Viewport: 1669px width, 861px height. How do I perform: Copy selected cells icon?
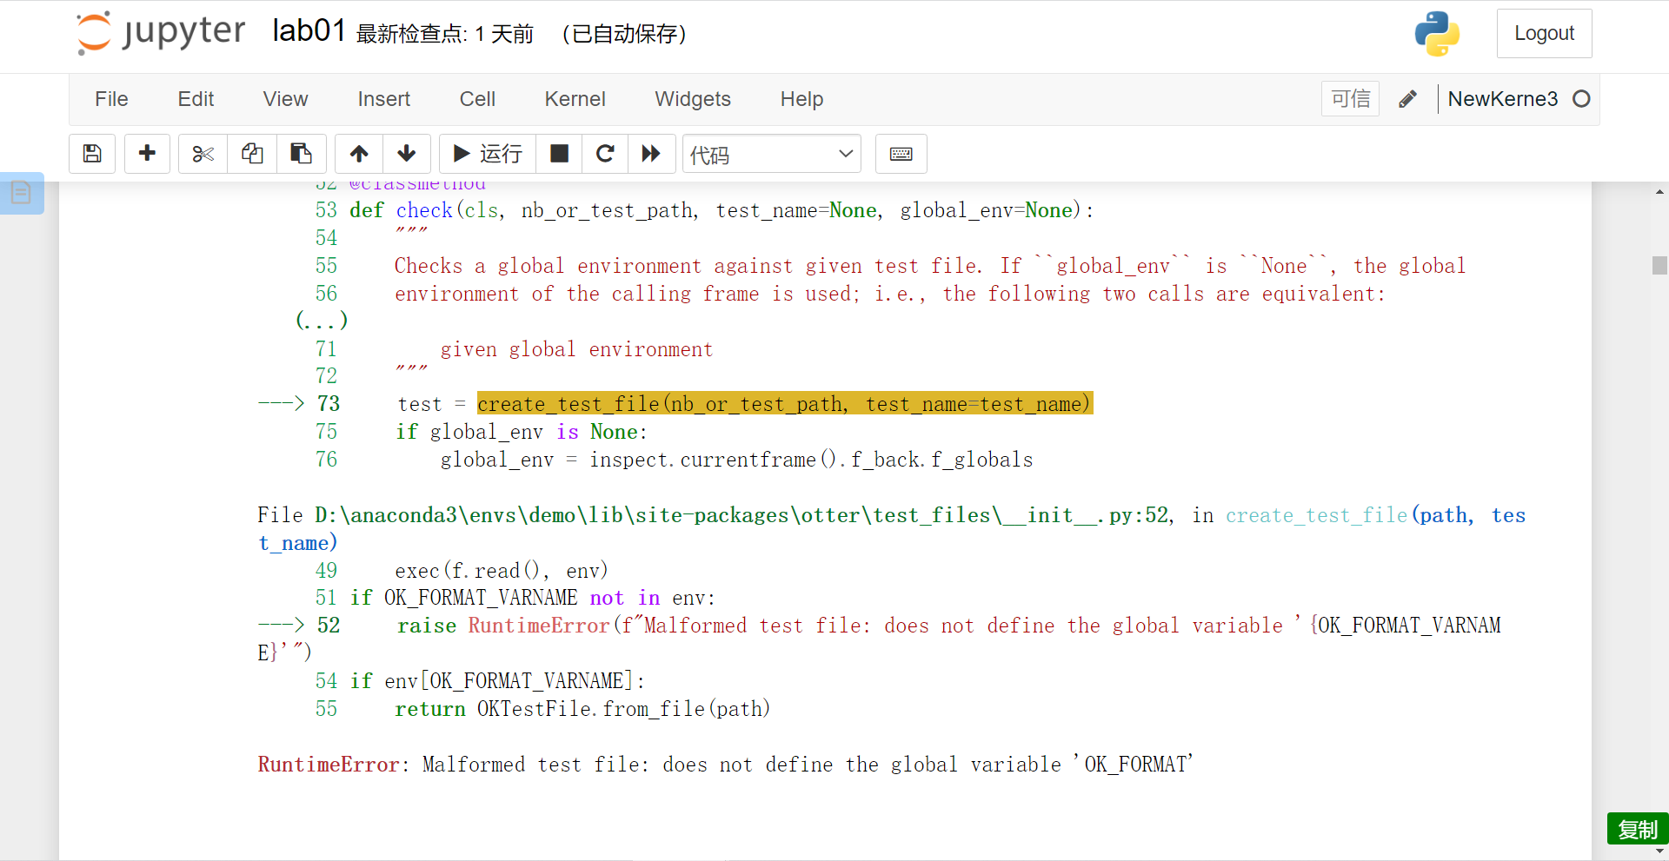[x=252, y=154]
